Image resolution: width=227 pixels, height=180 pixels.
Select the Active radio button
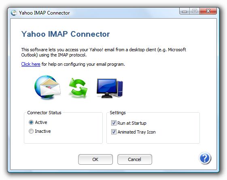coord(31,122)
